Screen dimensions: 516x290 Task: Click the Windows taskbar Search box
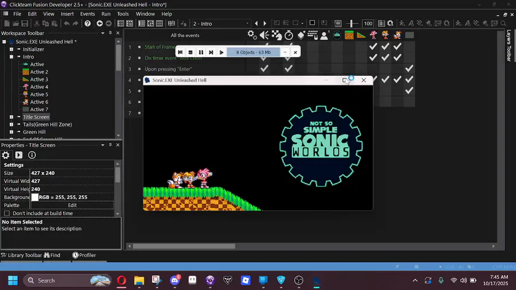(67, 280)
